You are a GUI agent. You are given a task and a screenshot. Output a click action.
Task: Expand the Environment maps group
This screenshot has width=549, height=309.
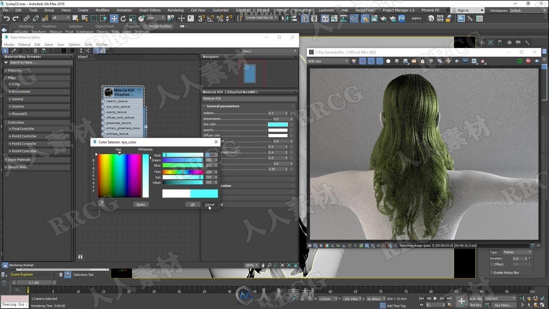[x=39, y=91]
